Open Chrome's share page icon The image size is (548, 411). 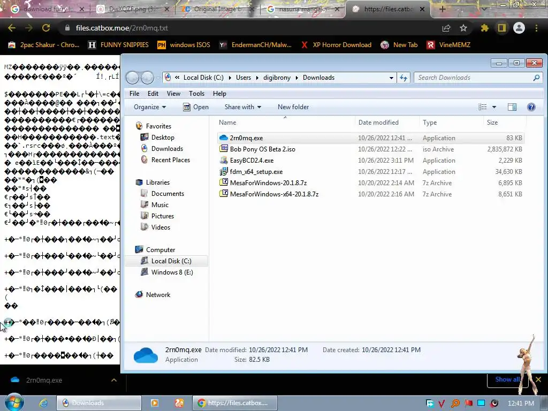[446, 28]
